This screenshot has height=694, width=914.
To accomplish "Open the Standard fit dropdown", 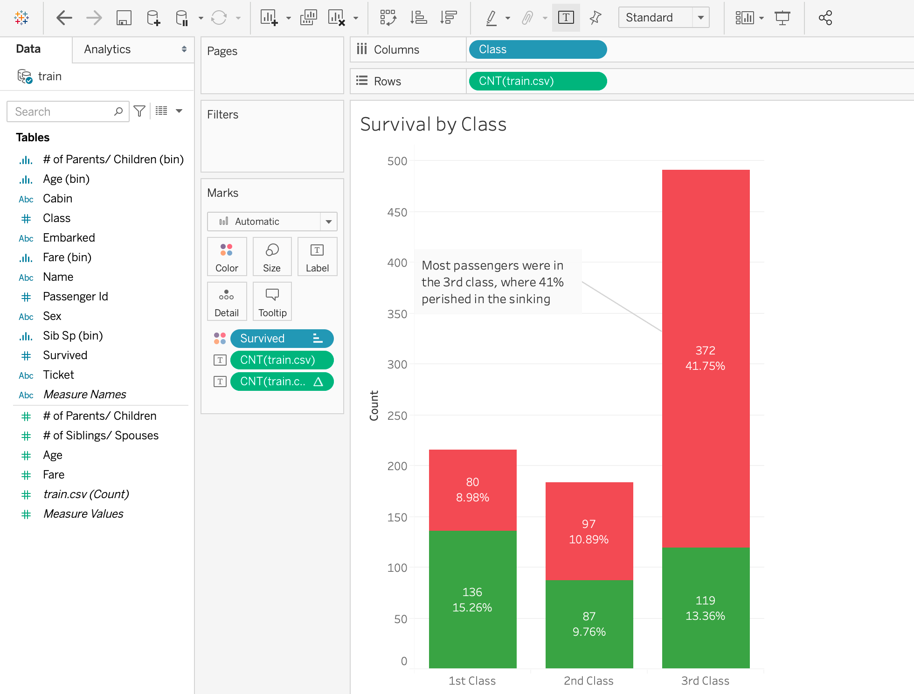I will [664, 18].
